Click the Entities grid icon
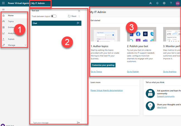181x126 pixels. click(x=4, y=27)
